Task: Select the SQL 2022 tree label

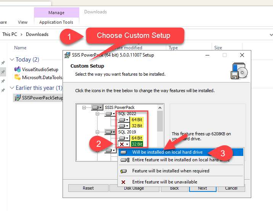Action: 127,114
